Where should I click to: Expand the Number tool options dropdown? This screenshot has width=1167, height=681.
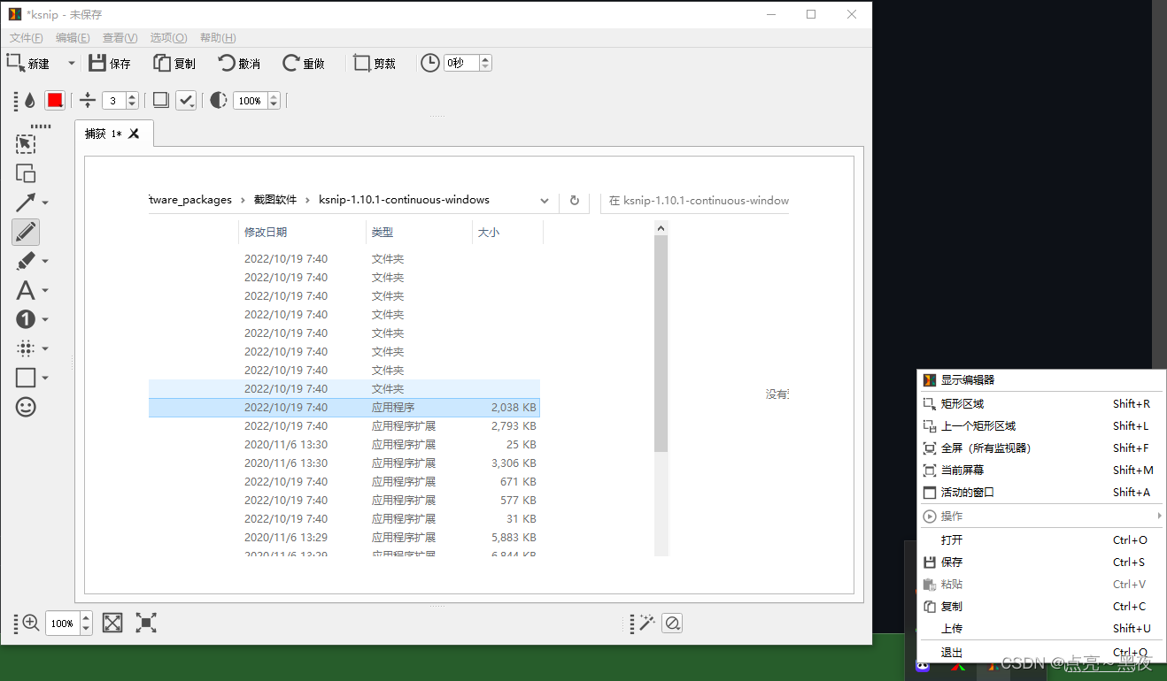[45, 319]
